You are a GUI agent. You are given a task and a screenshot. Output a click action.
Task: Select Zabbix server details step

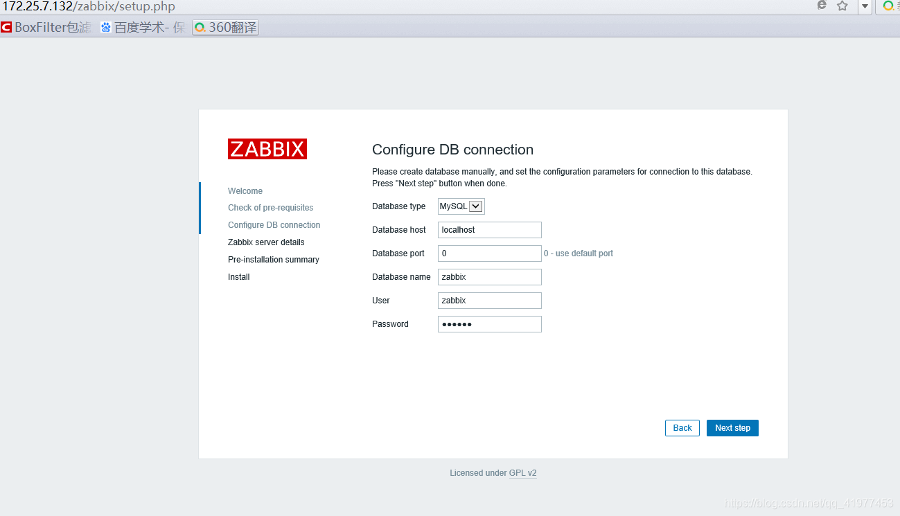(266, 242)
